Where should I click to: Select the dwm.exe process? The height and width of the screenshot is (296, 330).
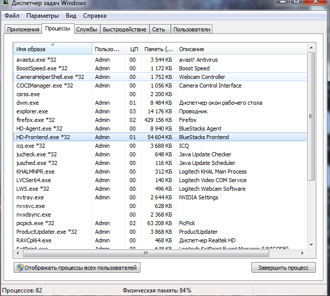(160, 103)
